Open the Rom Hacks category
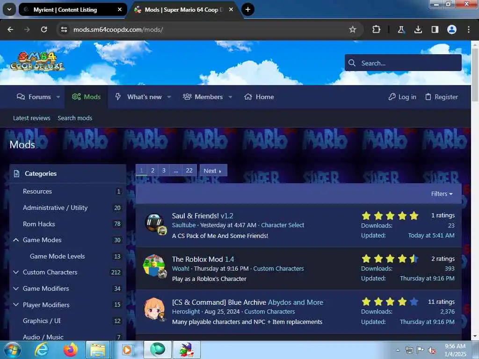Screen dimensions: 479x359 pyautogui.click(x=39, y=224)
